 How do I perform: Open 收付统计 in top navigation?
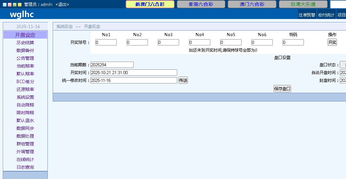[326, 15]
